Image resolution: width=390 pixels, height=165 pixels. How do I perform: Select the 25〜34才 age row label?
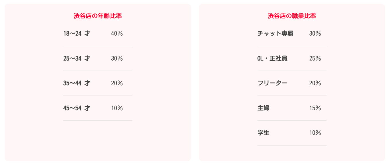[x=77, y=59]
